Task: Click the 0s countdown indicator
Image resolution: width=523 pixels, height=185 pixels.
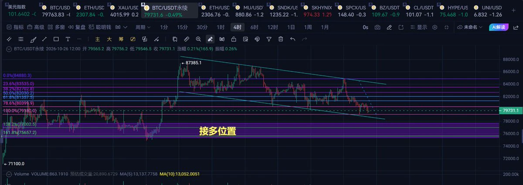Action: [x=365, y=27]
